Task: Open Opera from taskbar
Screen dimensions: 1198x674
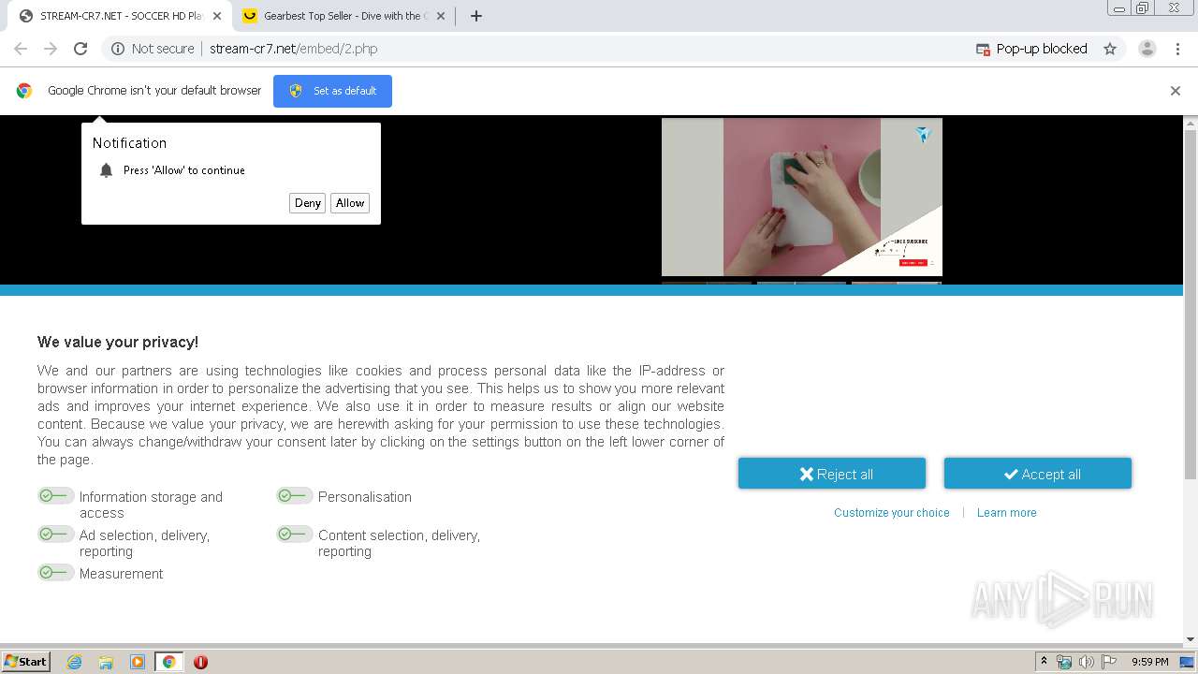Action: coord(200,662)
